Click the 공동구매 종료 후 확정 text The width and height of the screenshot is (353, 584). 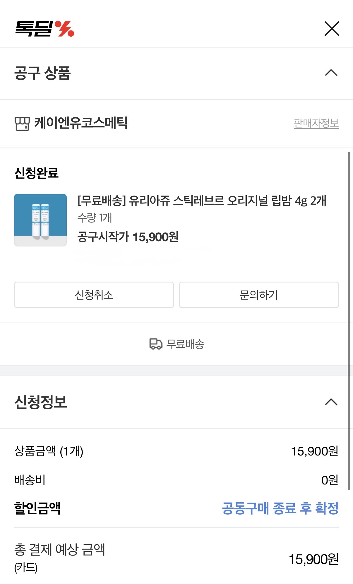[280, 508]
